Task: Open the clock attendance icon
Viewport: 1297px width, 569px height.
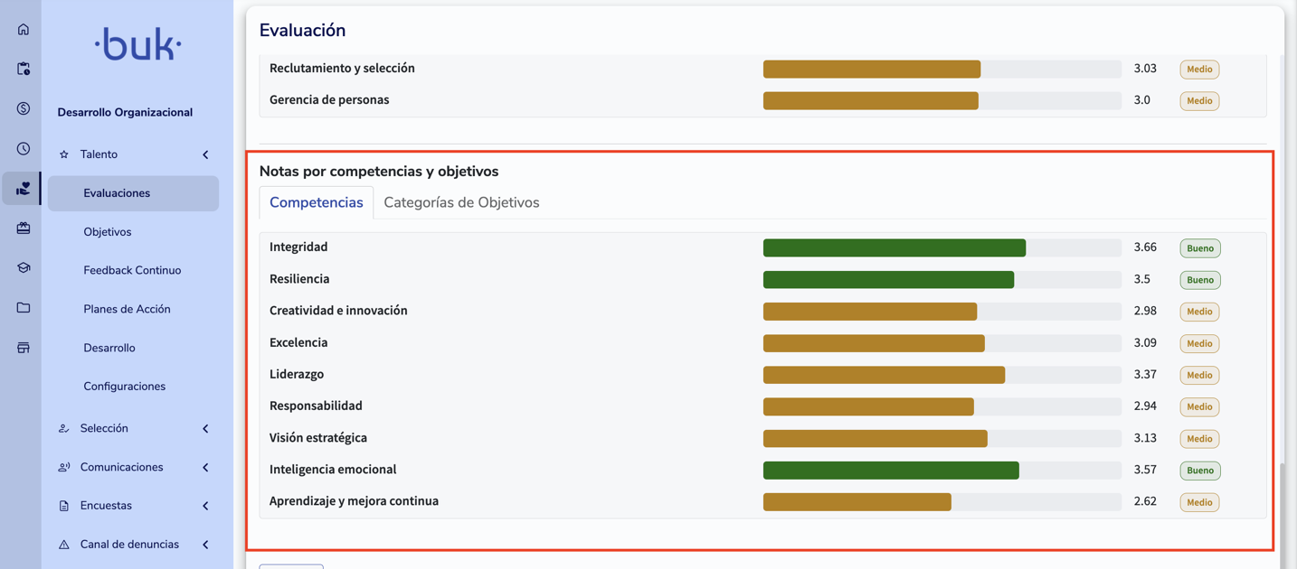Action: 24,148
